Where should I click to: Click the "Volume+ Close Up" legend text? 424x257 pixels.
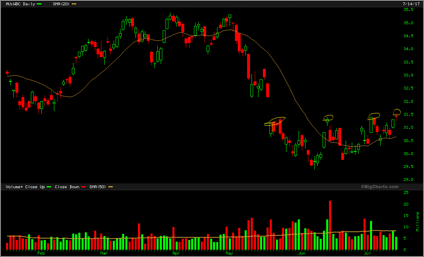tap(25, 187)
